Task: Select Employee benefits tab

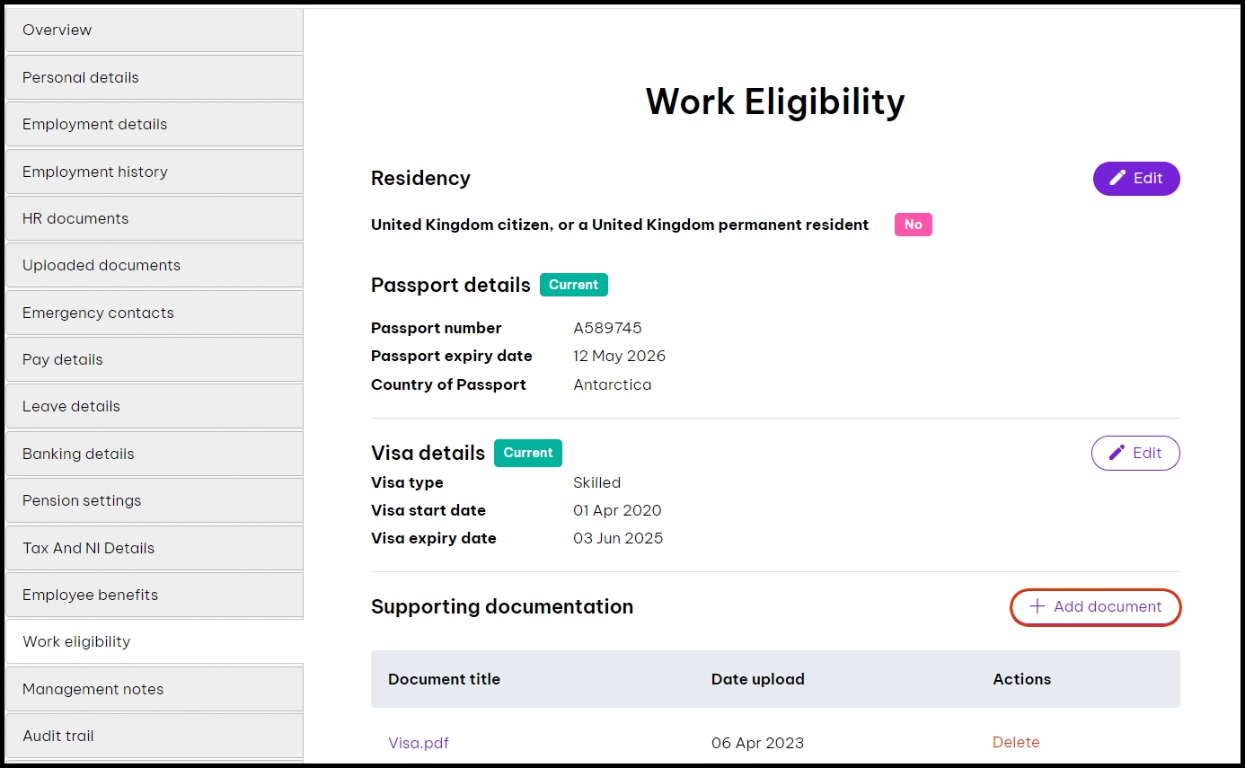Action: click(154, 596)
